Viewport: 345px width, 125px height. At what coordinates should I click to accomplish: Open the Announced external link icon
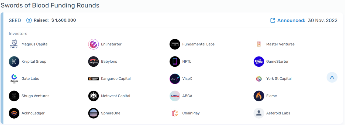tap(273, 21)
